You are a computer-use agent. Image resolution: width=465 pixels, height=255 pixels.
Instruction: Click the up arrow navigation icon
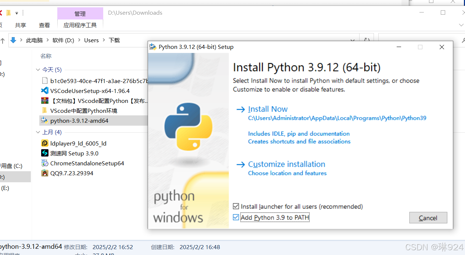pyautogui.click(x=4, y=40)
